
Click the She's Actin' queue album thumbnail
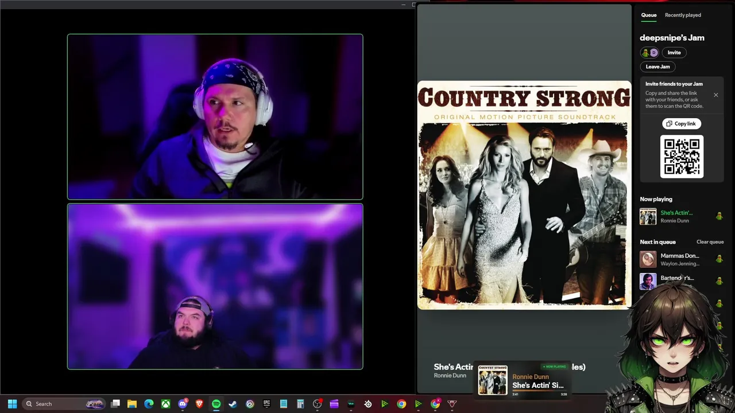(x=648, y=216)
